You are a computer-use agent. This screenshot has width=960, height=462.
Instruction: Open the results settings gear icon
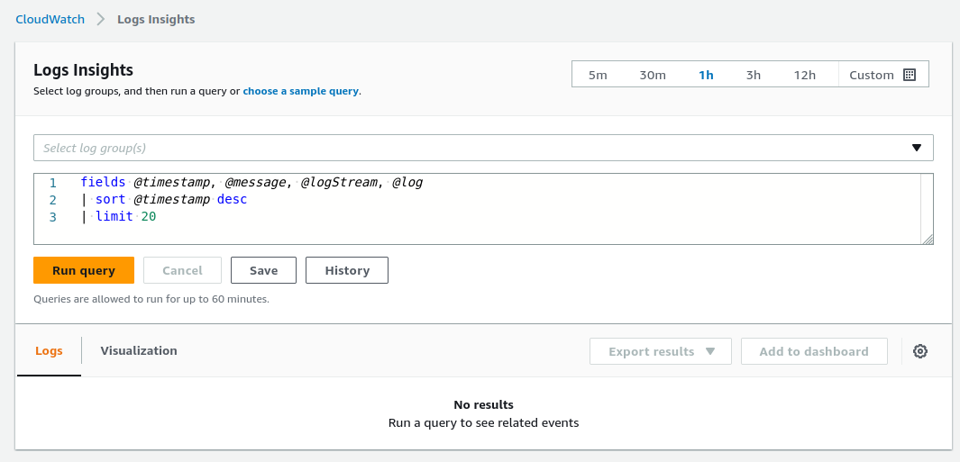click(920, 351)
